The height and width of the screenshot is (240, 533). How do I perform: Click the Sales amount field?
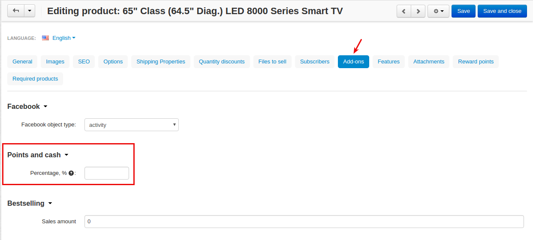pos(304,222)
